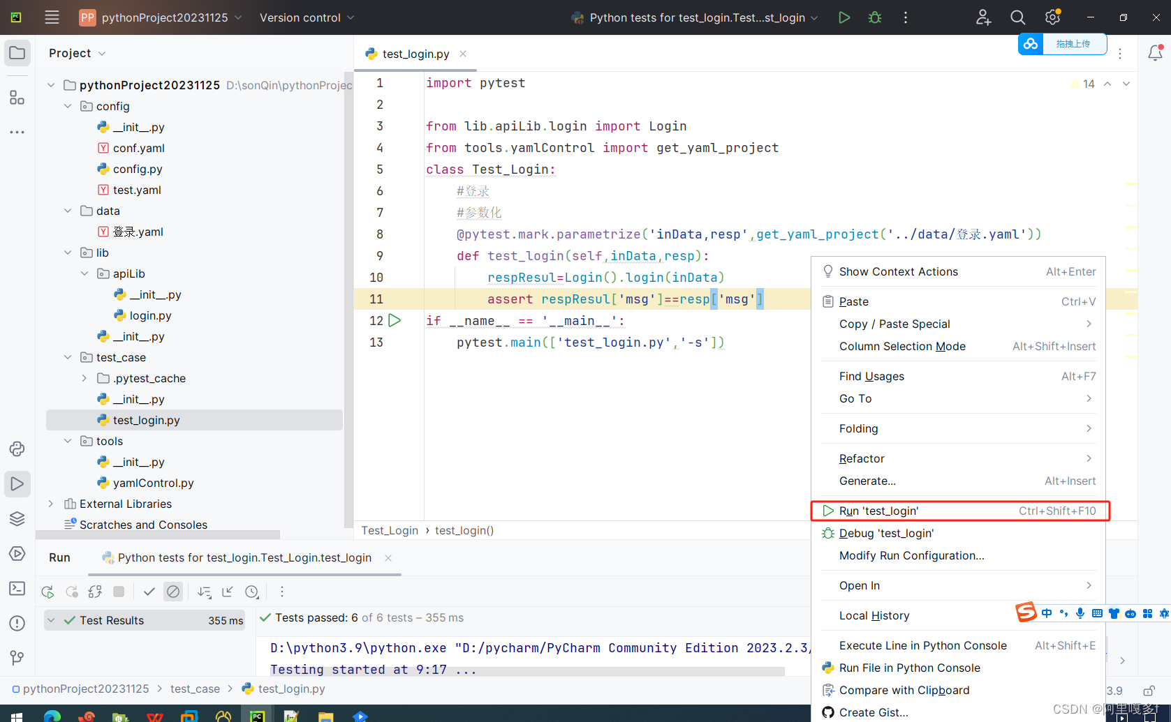This screenshot has width=1171, height=722.
Task: Open IDE settings gear
Action: pos(1052,17)
